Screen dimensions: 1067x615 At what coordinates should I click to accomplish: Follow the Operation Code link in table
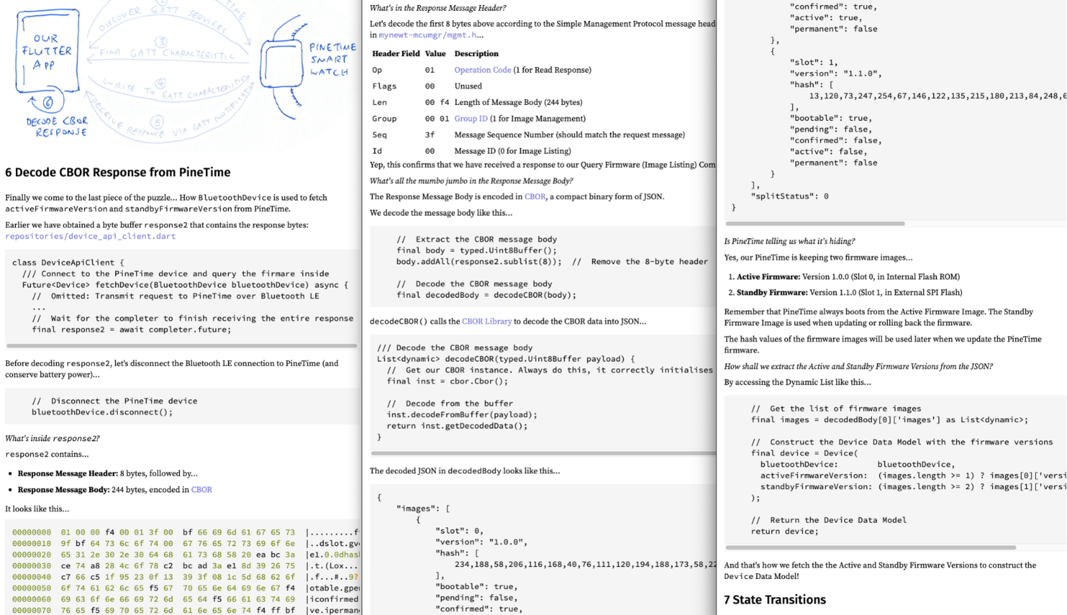(x=482, y=70)
